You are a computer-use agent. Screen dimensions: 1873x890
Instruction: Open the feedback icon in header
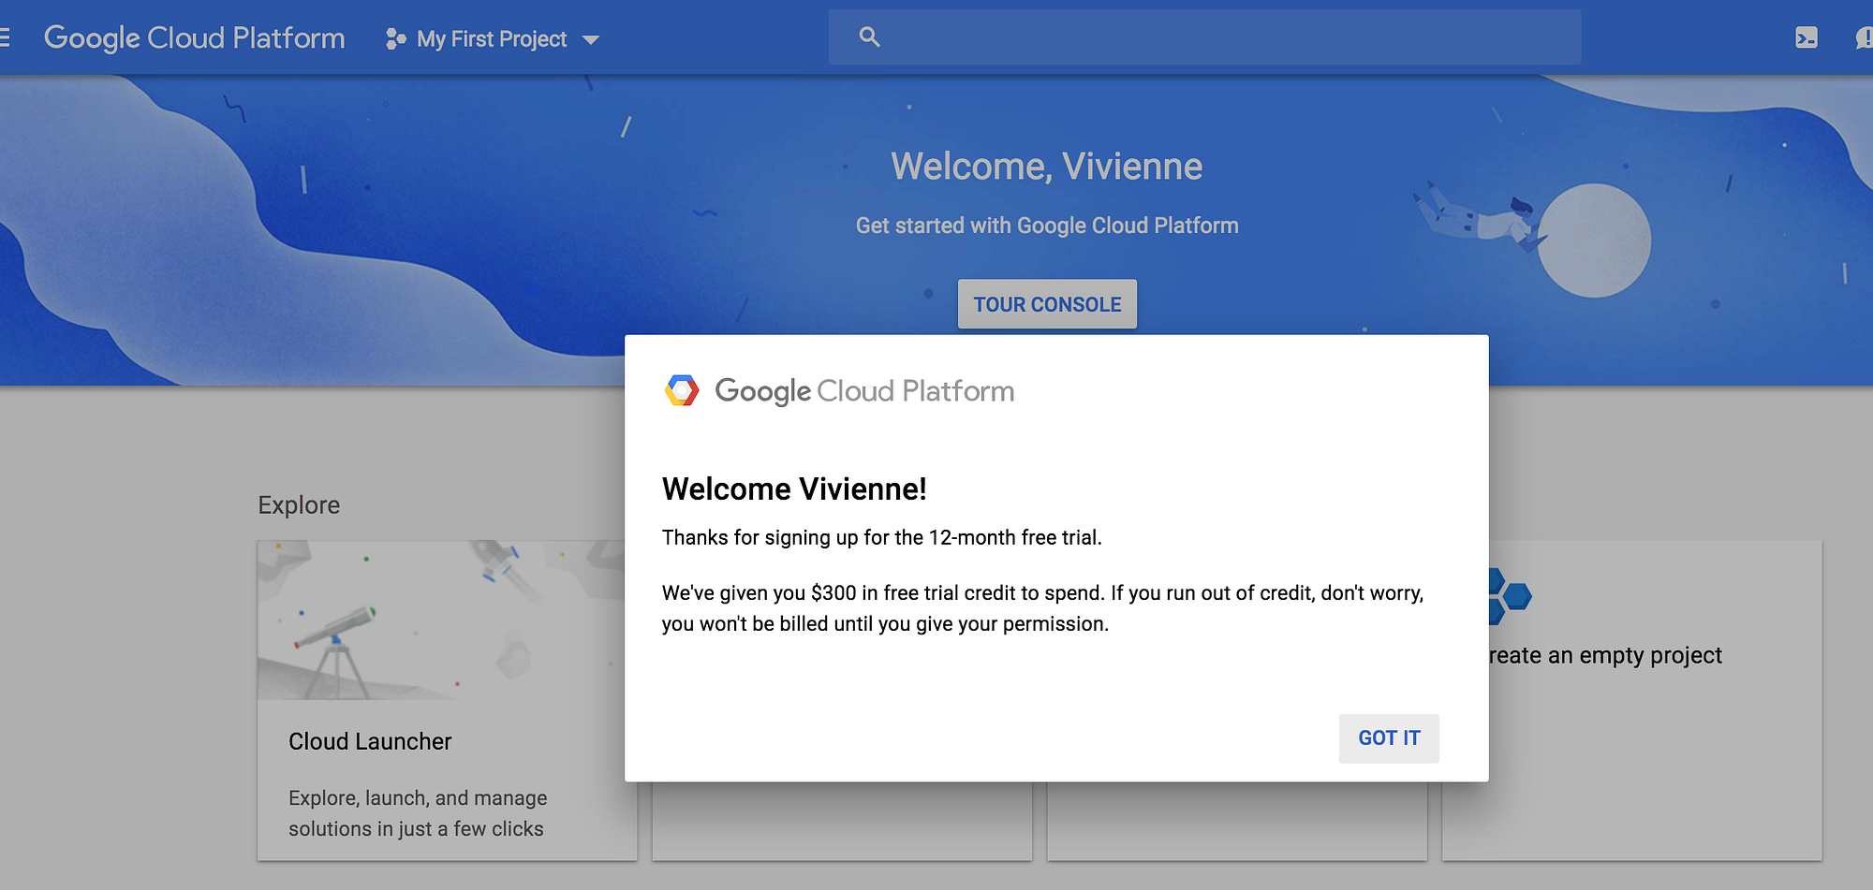[1865, 37]
